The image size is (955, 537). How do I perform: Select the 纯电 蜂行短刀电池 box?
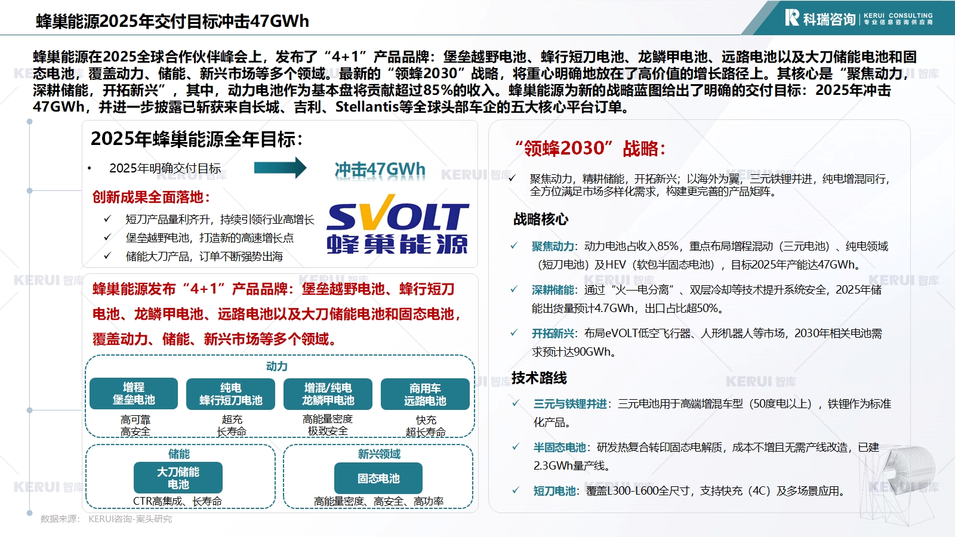(230, 394)
